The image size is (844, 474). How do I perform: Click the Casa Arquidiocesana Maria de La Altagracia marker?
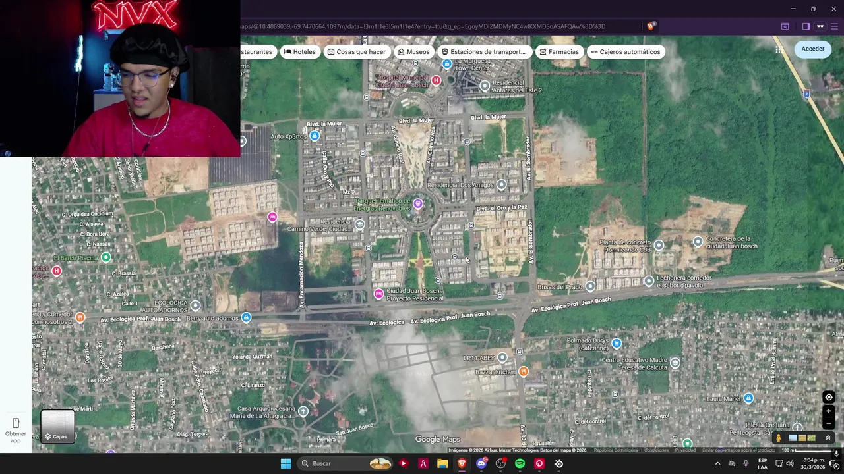coord(303,411)
